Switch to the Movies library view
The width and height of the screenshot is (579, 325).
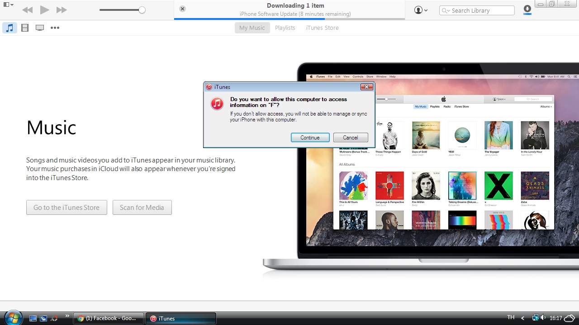25,28
